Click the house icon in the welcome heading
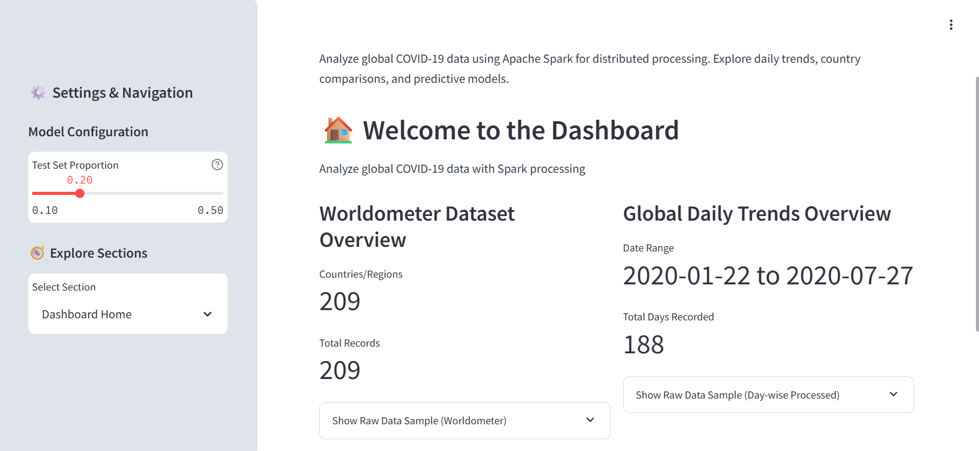This screenshot has height=451, width=979. 338,130
